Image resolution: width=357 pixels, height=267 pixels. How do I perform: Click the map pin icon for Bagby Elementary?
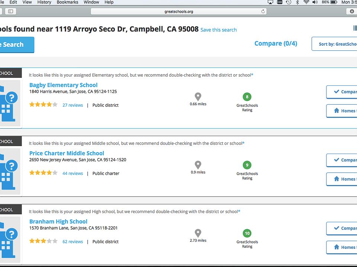pos(198,96)
